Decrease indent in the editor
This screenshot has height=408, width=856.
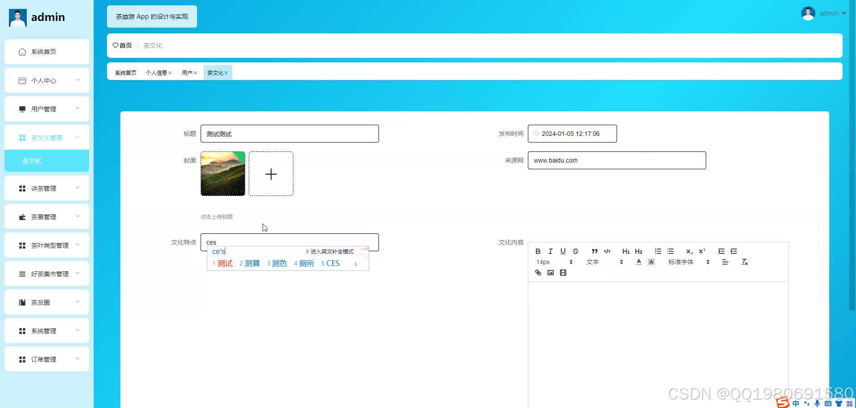pos(721,251)
